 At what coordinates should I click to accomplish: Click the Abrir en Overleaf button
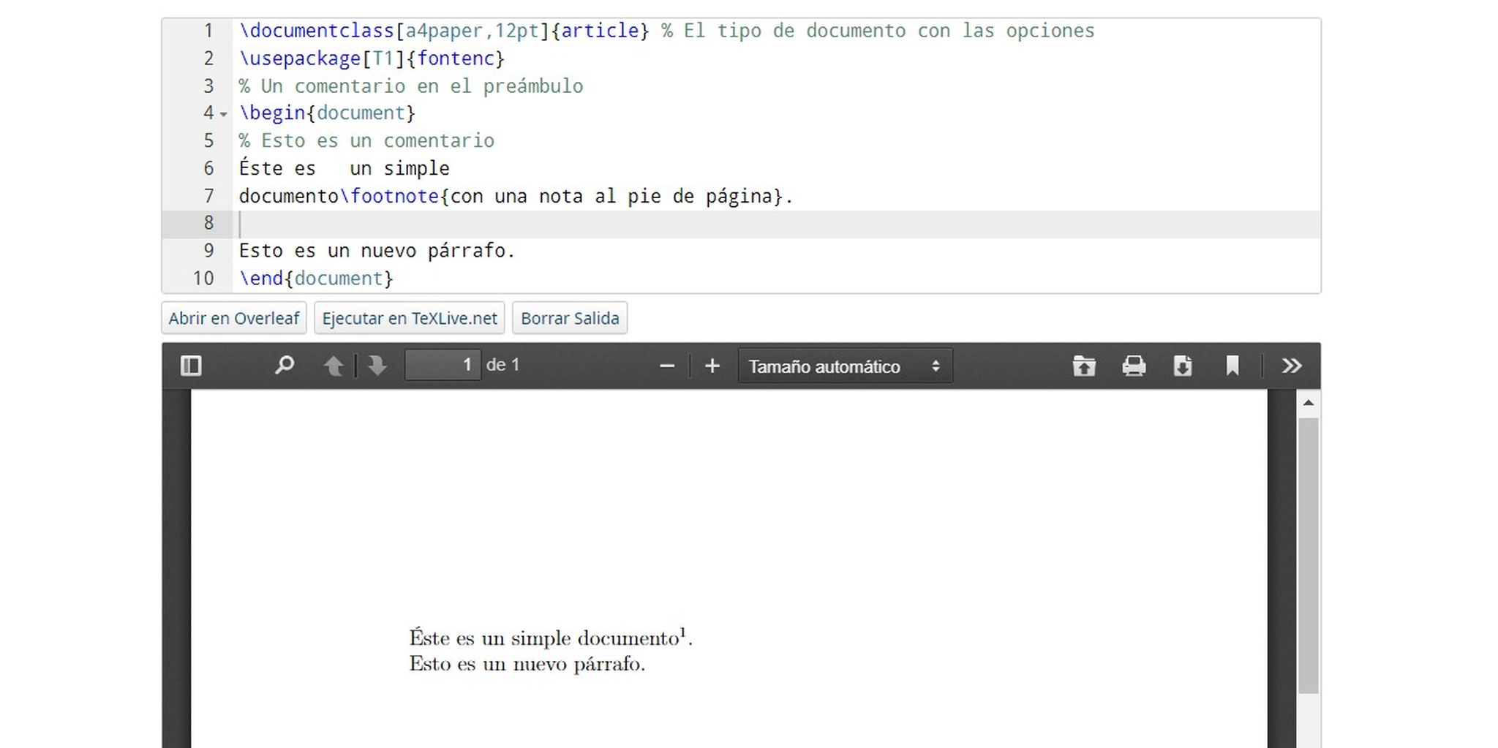(x=233, y=318)
